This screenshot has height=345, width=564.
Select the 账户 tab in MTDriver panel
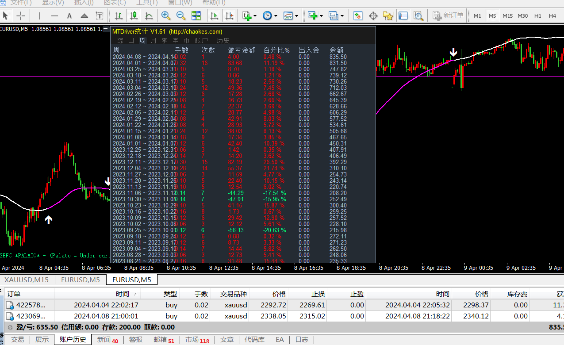click(x=201, y=41)
